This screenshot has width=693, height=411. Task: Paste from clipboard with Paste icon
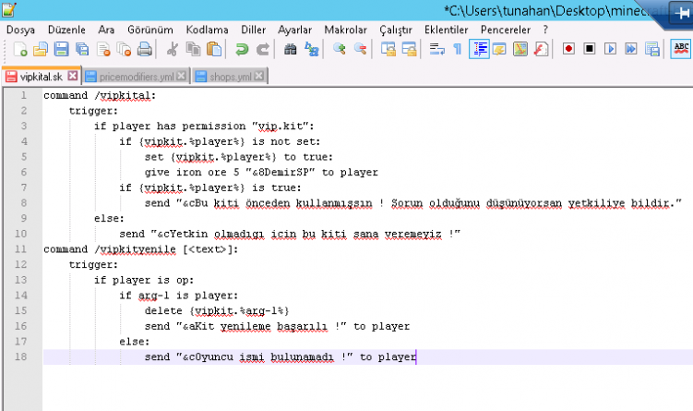click(214, 49)
